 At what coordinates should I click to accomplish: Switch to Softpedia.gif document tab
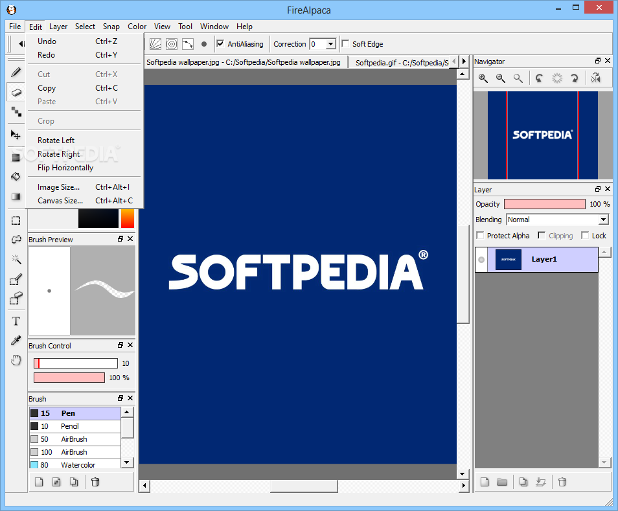pyautogui.click(x=402, y=63)
